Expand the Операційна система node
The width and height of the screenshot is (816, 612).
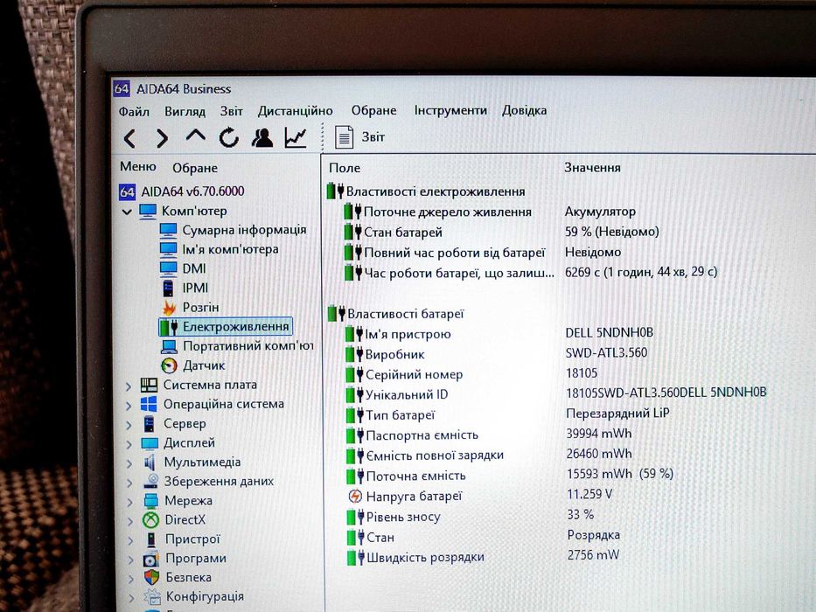[129, 406]
